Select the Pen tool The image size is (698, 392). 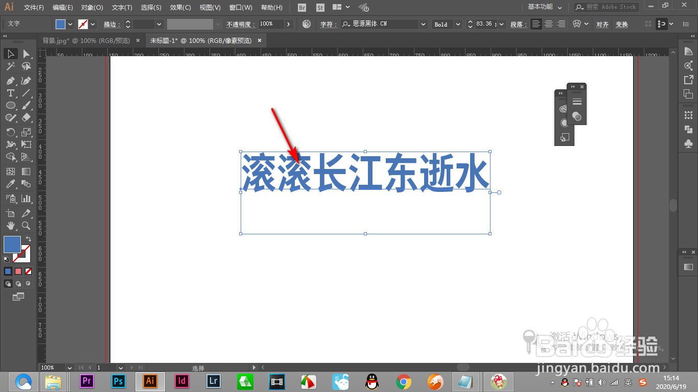(x=11, y=81)
